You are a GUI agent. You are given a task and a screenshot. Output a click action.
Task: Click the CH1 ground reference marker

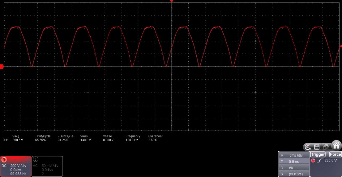coord(2,67)
